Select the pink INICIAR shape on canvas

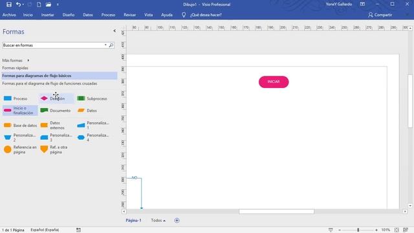click(x=274, y=82)
